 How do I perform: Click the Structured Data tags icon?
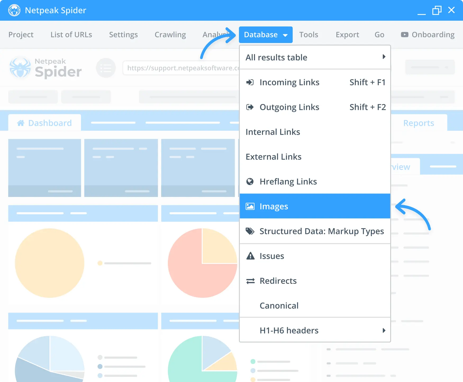click(x=250, y=231)
